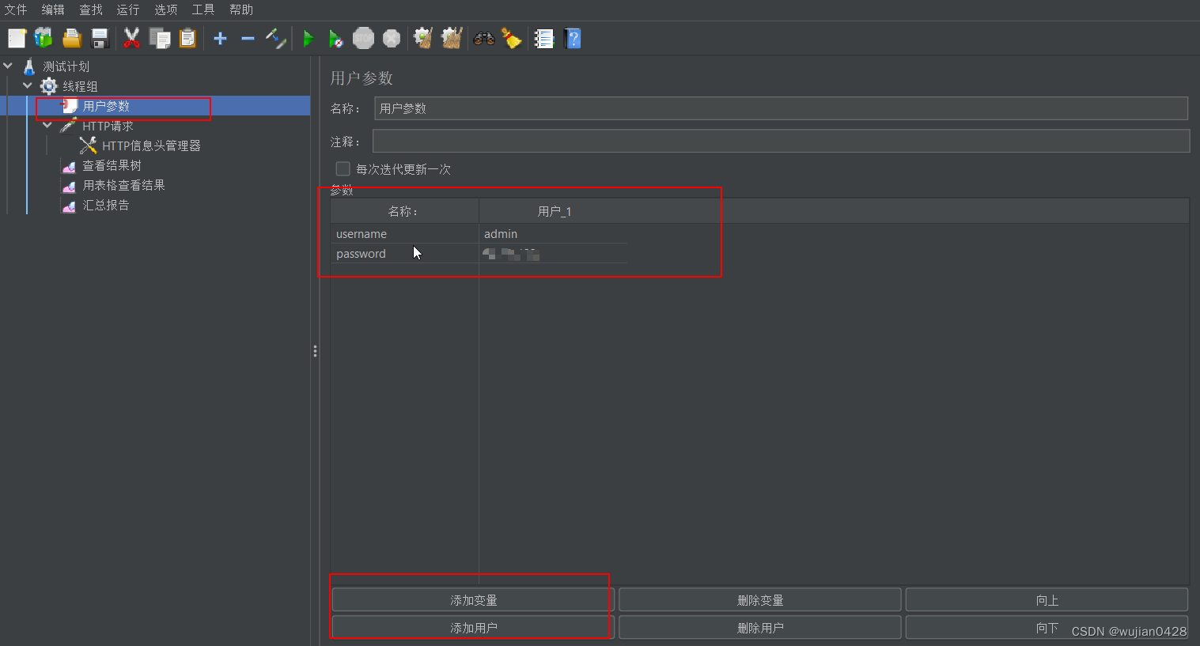Click the listener icon beside 汇总报告
Viewport: 1200px width, 646px height.
69,206
